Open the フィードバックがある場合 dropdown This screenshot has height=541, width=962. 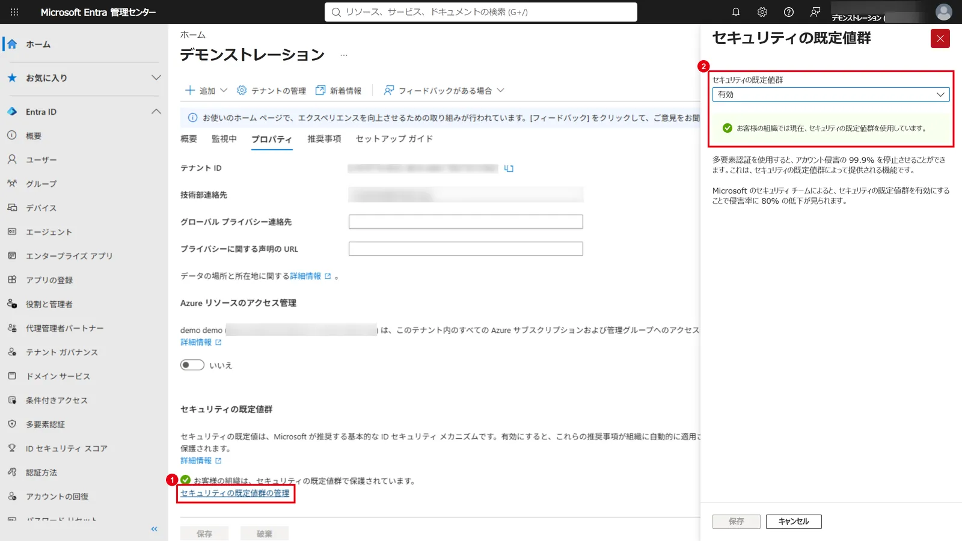444,91
